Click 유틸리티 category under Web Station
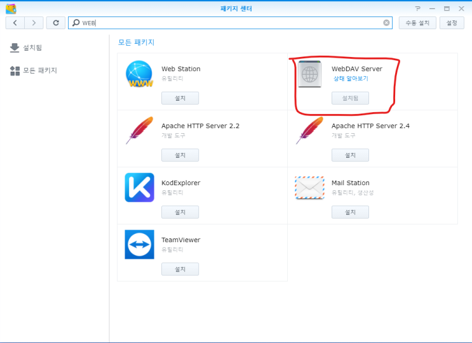Screen dimensions: 472x343 click(x=172, y=79)
